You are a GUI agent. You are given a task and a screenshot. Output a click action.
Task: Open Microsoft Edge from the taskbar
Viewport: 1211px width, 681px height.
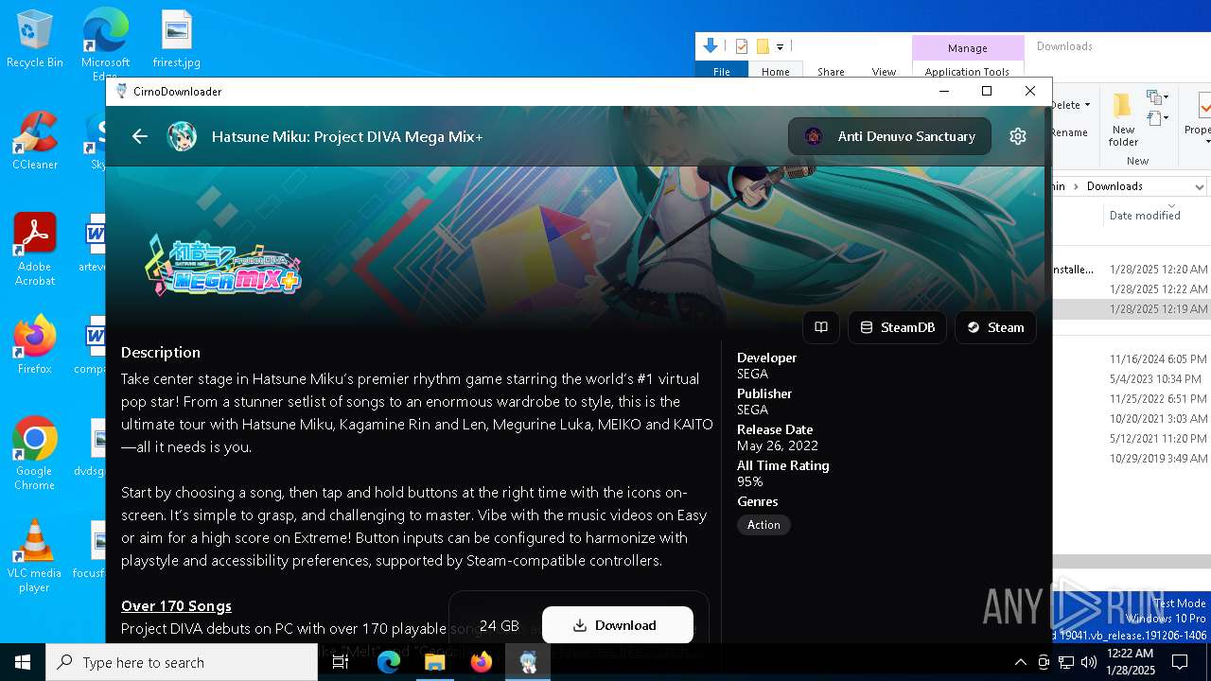click(389, 662)
